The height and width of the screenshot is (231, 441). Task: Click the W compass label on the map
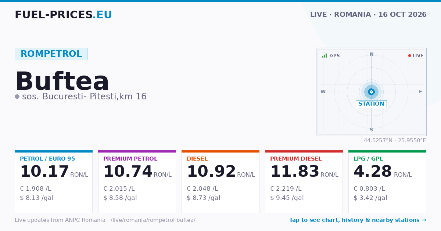tap(323, 92)
